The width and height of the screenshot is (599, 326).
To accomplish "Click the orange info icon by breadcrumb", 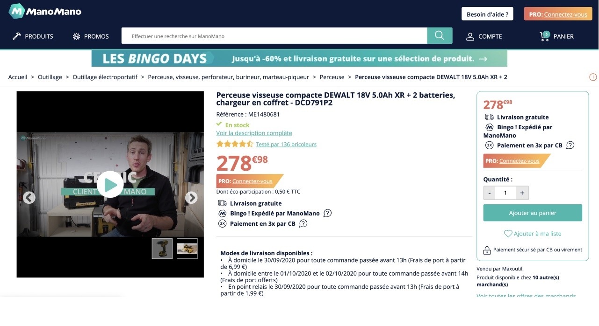I will pyautogui.click(x=593, y=77).
